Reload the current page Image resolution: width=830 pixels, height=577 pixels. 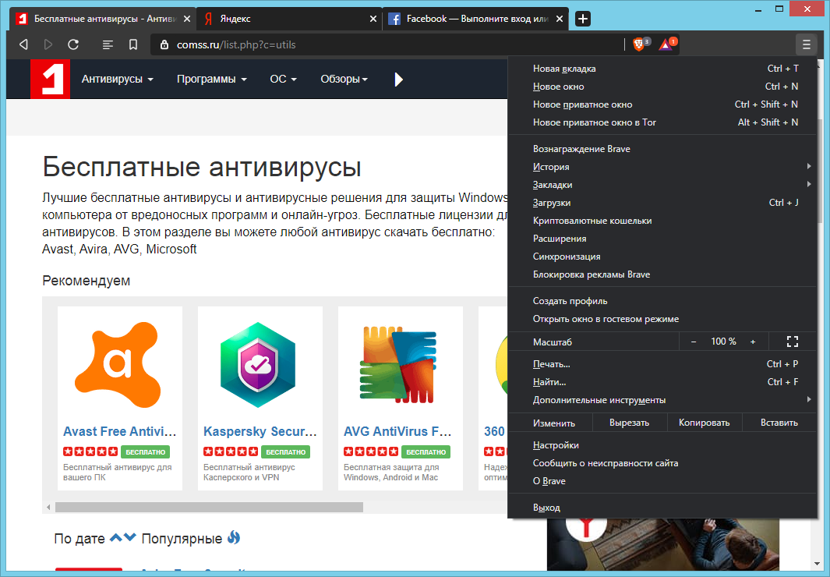pos(73,44)
